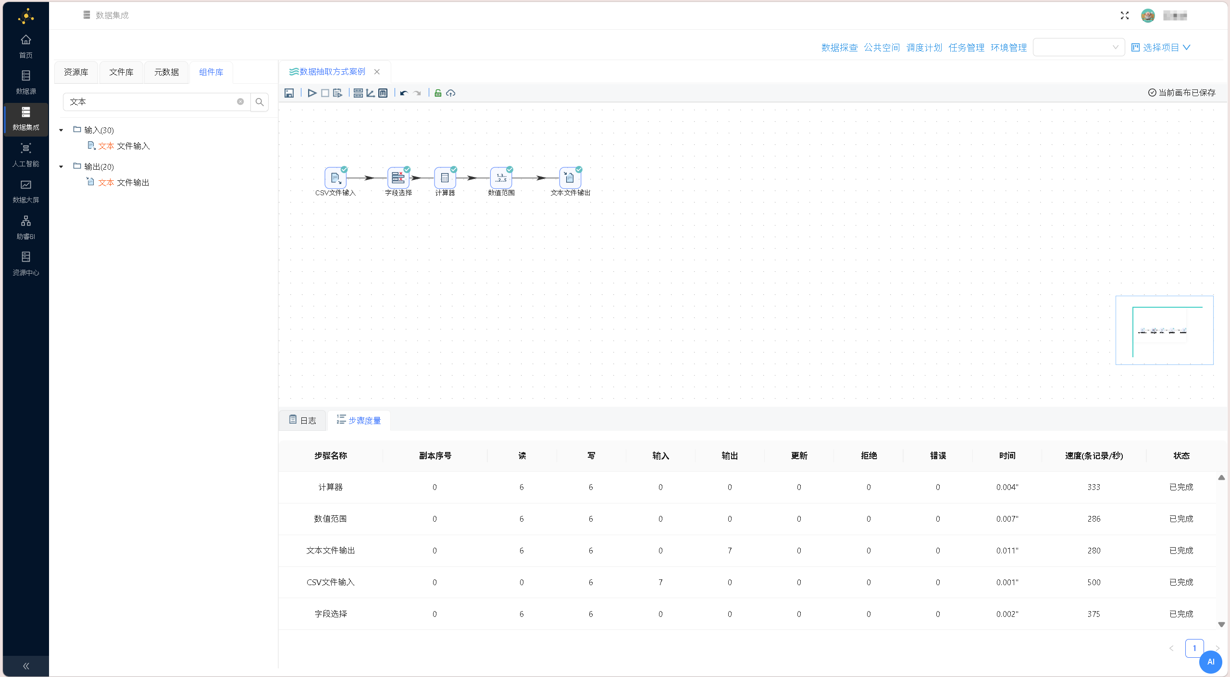
Task: Select the 计算器 node on canvas
Action: (x=445, y=178)
